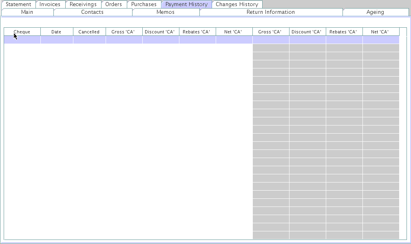Image resolution: width=411 pixels, height=244 pixels.
Task: Show the Memos tab
Action: (166, 12)
